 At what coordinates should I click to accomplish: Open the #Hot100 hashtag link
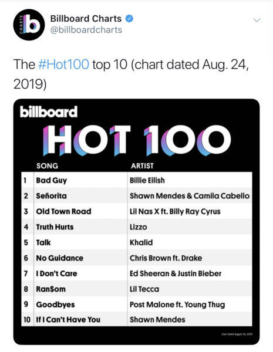[63, 65]
